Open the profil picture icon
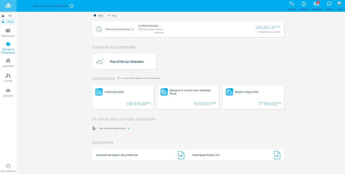The width and height of the screenshot is (345, 174). tap(340, 4)
